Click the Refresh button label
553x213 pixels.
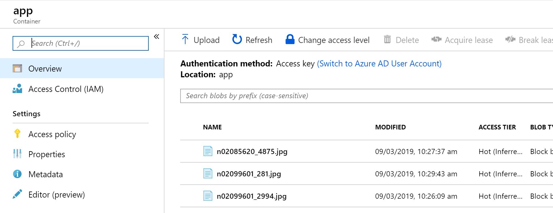tap(259, 40)
